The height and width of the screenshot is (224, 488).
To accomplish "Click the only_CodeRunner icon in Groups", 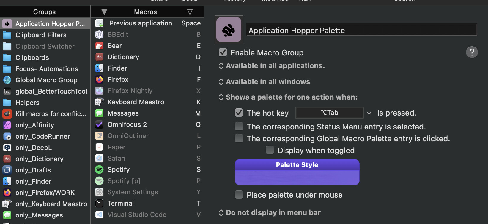I will point(7,136).
